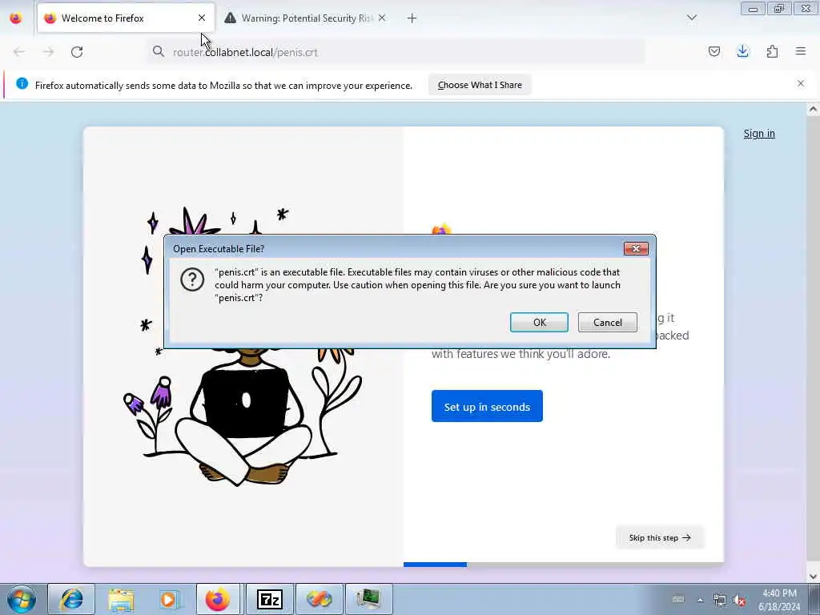The height and width of the screenshot is (615, 820).
Task: Open the Extensions menu icon
Action: [772, 51]
